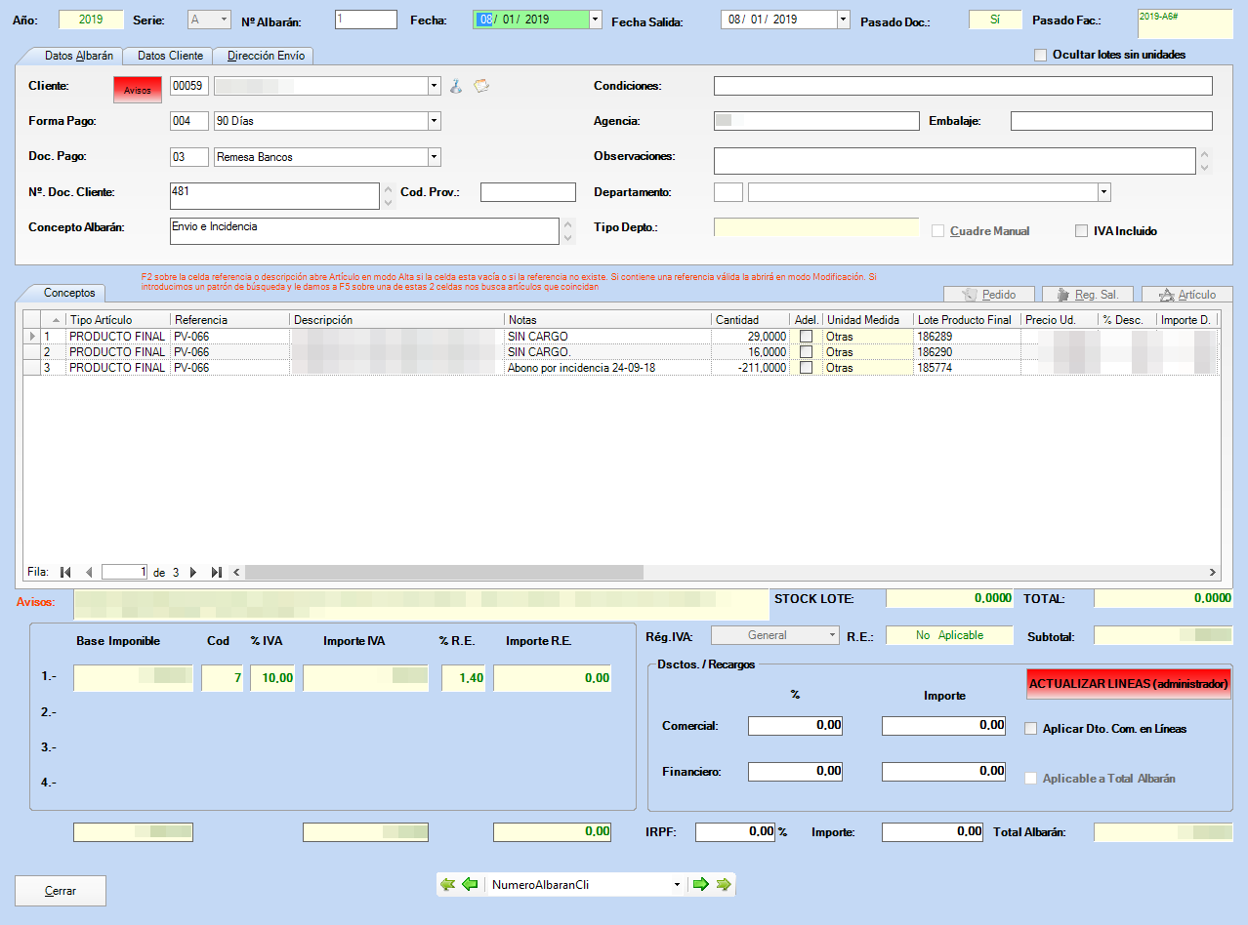The width and height of the screenshot is (1248, 925).
Task: Open the Fecha date picker dropdown
Action: pyautogui.click(x=596, y=20)
